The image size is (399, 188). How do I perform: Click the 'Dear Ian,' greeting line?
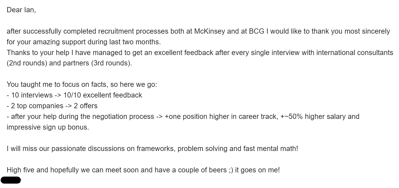[21, 10]
